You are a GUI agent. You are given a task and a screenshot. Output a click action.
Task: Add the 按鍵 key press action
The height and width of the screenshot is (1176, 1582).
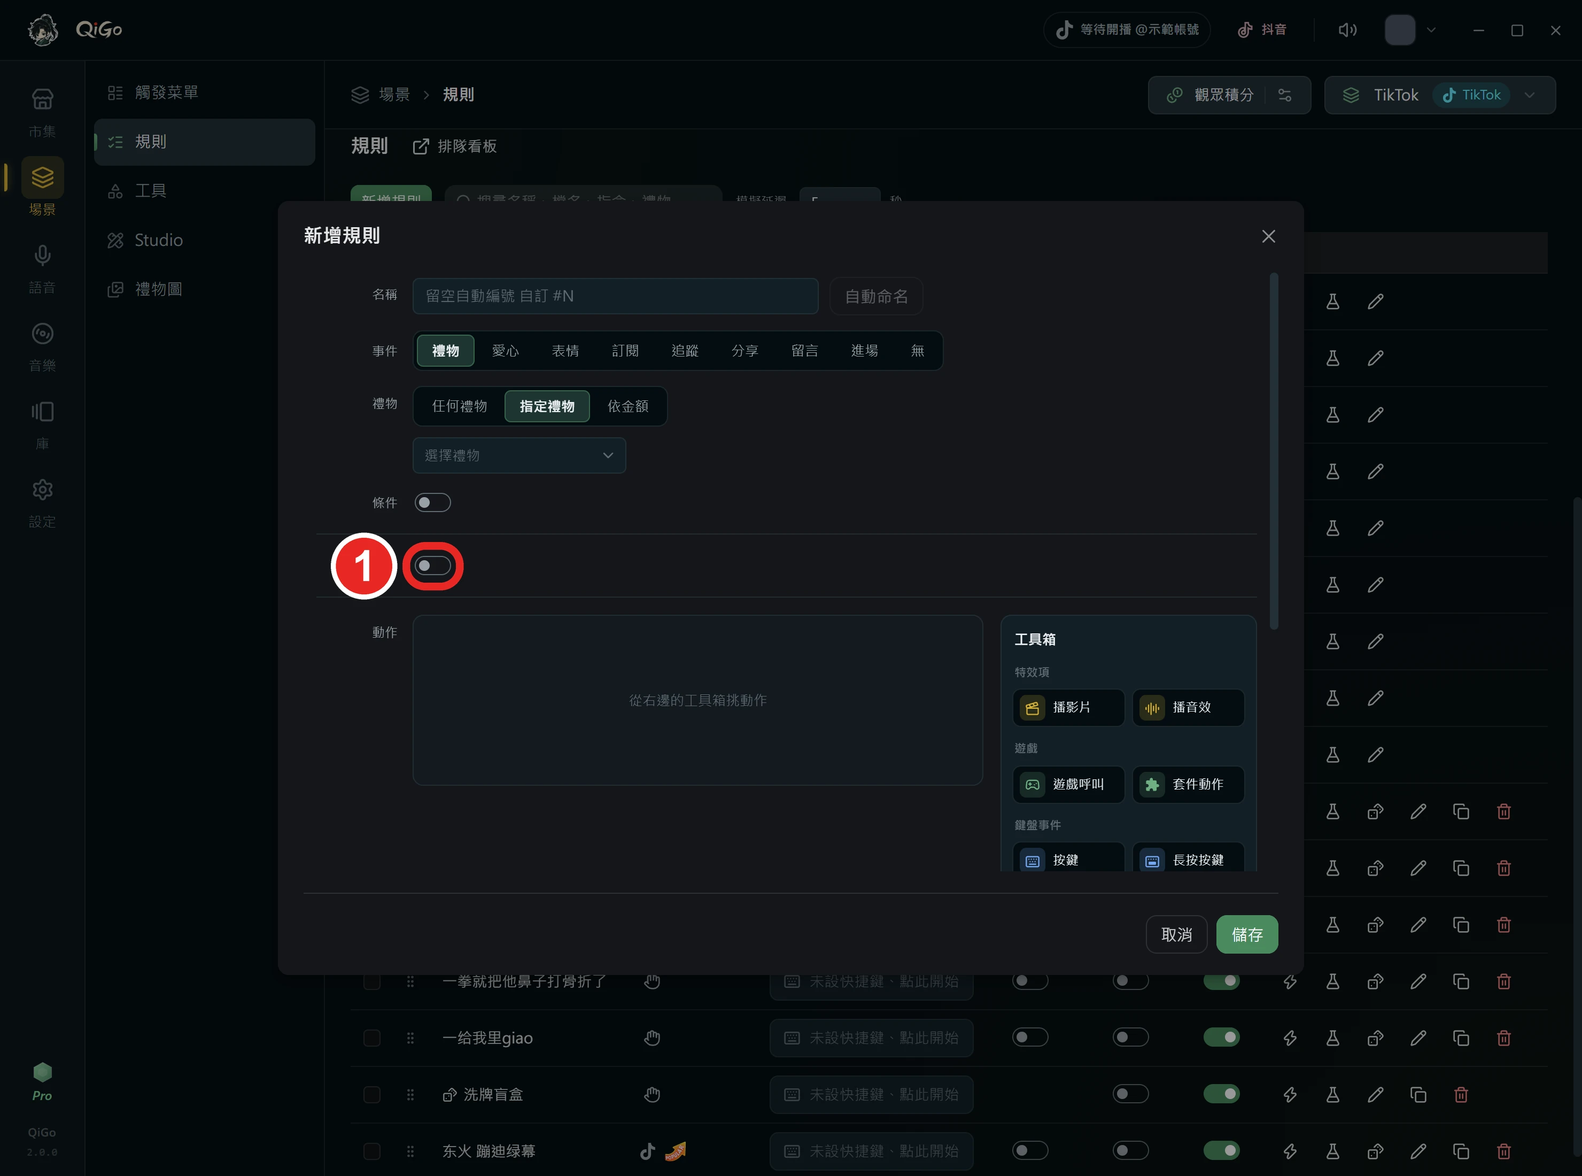pyautogui.click(x=1068, y=858)
